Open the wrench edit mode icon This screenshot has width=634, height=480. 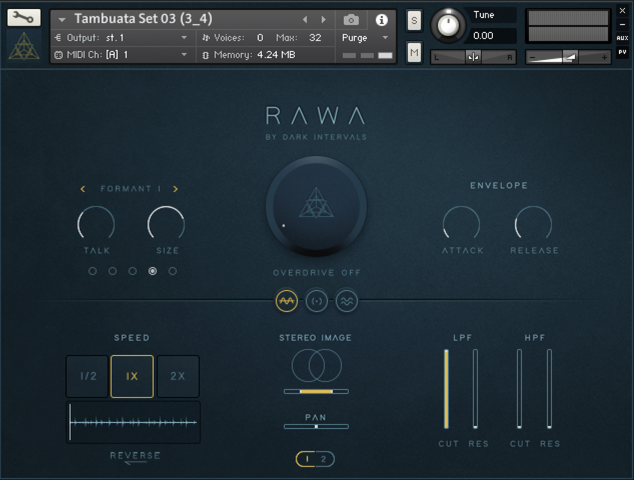(x=23, y=17)
